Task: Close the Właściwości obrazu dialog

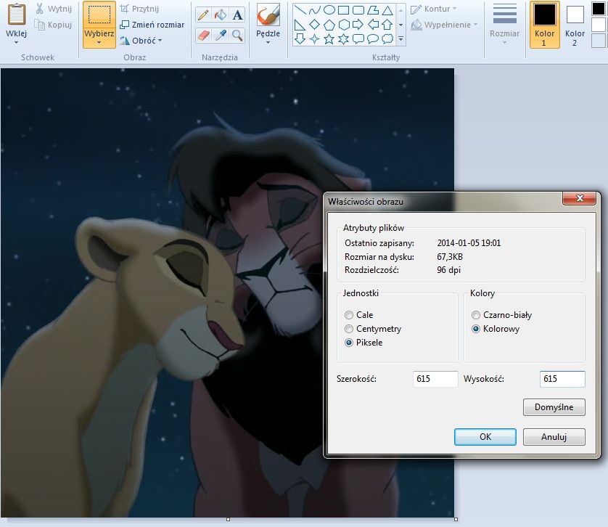Action: (579, 198)
